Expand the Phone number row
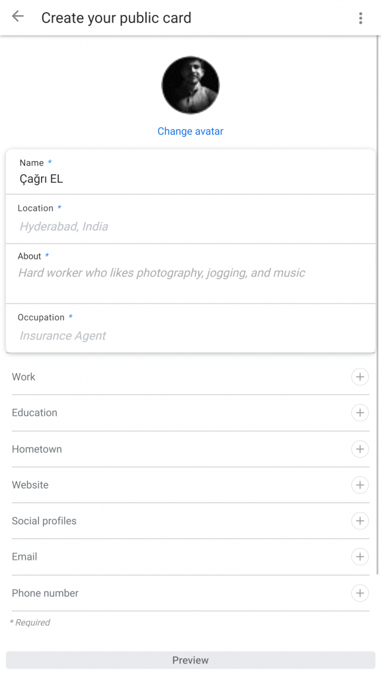Screen dimensions: 381x676 pyautogui.click(x=190, y=593)
